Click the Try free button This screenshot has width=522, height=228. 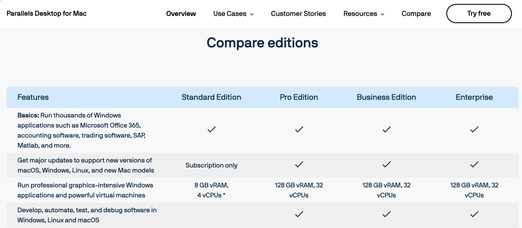[479, 14]
